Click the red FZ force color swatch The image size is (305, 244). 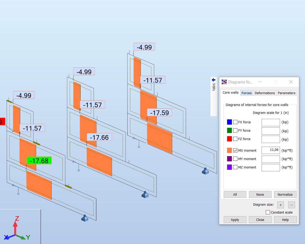point(229,139)
